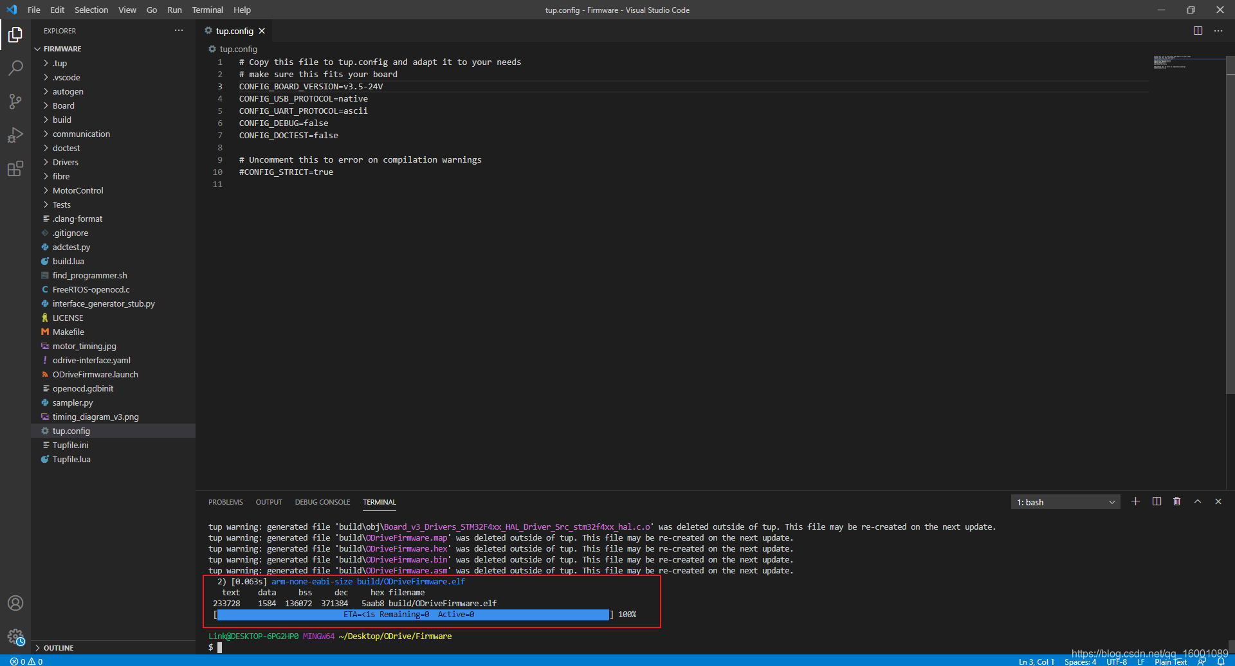Open the Search view icon
Viewport: 1235px width, 666px height.
(15, 67)
